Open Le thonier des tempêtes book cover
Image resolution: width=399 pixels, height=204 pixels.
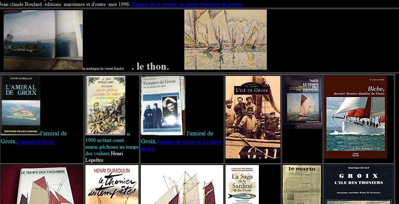click(x=112, y=185)
